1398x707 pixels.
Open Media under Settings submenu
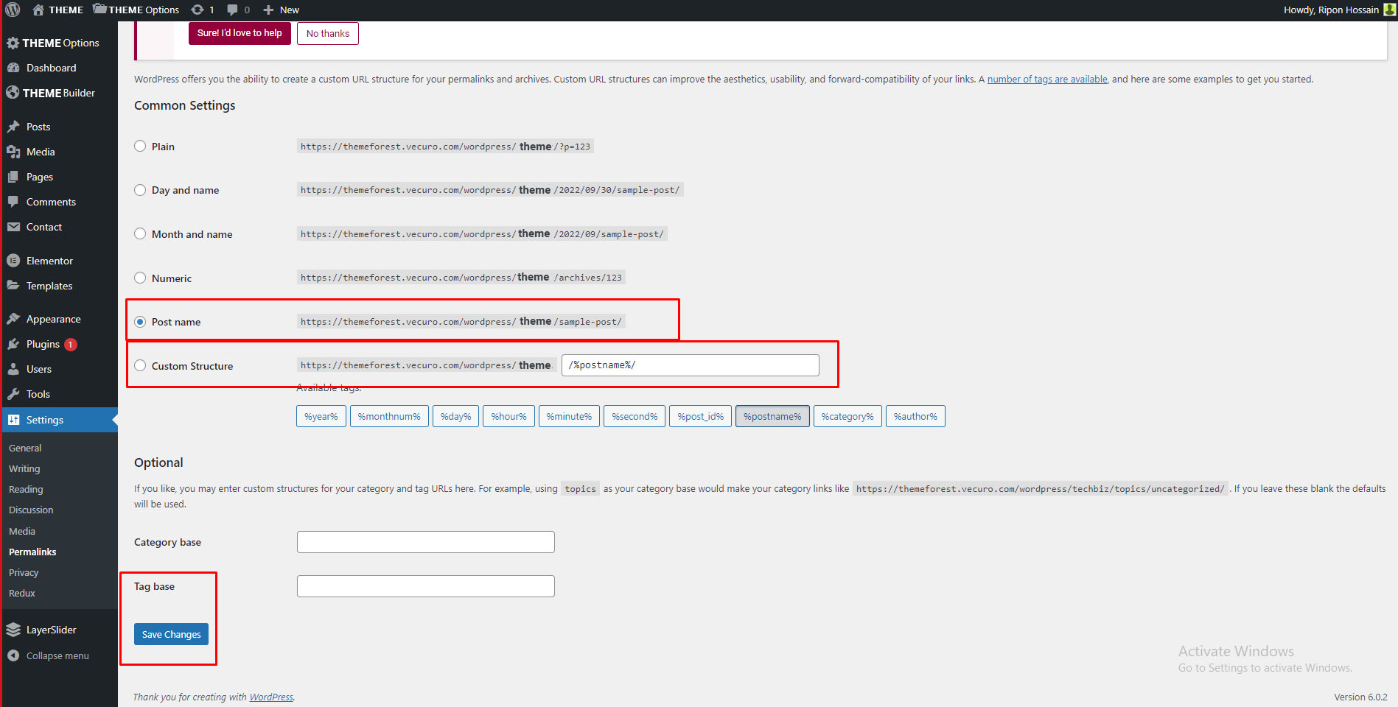click(22, 531)
